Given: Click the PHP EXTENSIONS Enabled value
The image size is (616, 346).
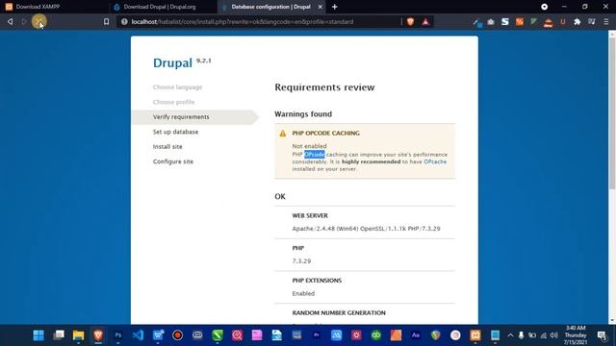Looking at the screenshot, I should point(303,293).
